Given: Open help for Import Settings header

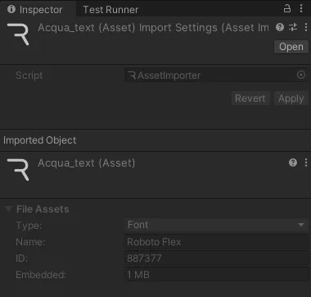Looking at the screenshot, I should [x=280, y=27].
